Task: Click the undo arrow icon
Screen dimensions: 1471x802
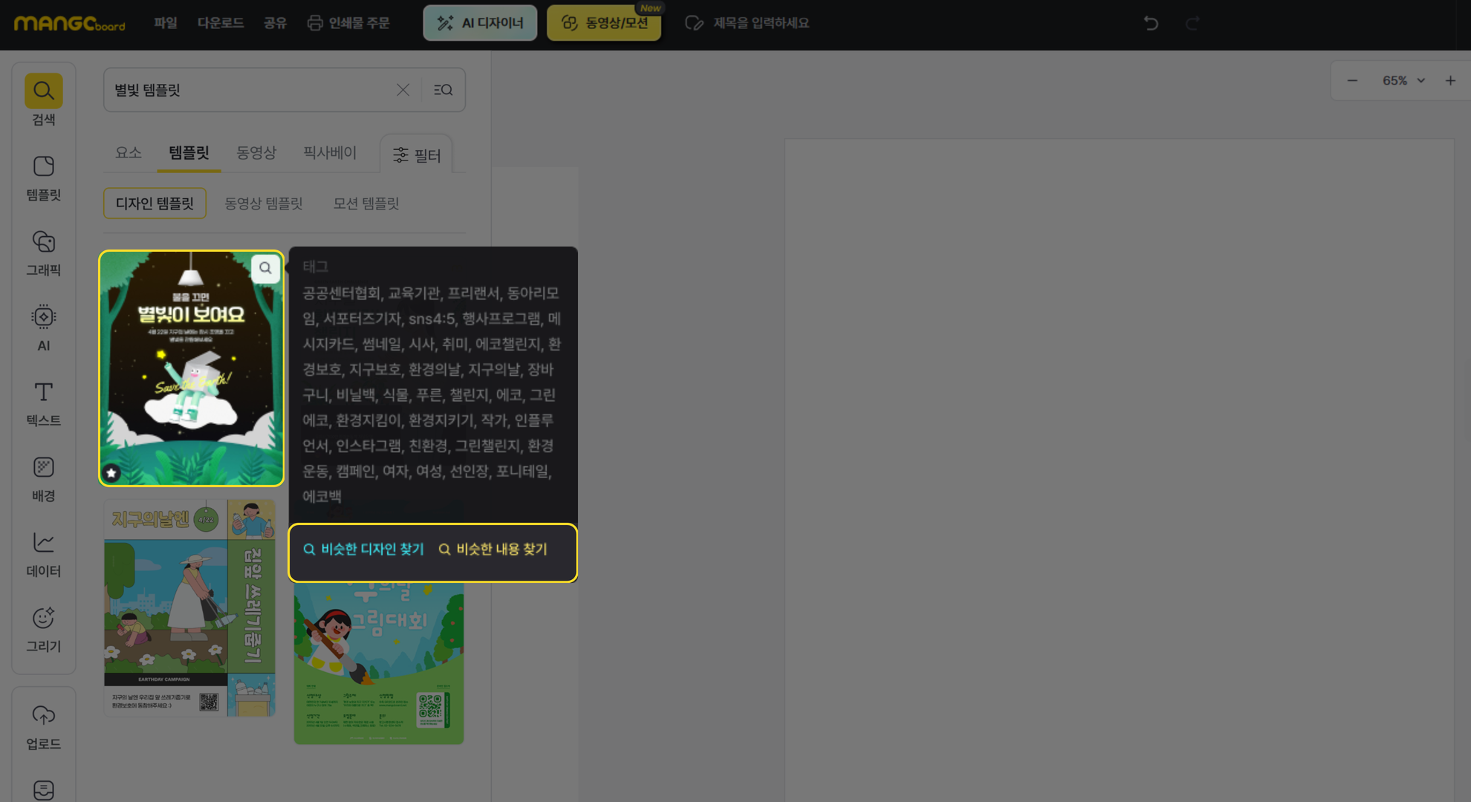Action: point(1151,23)
